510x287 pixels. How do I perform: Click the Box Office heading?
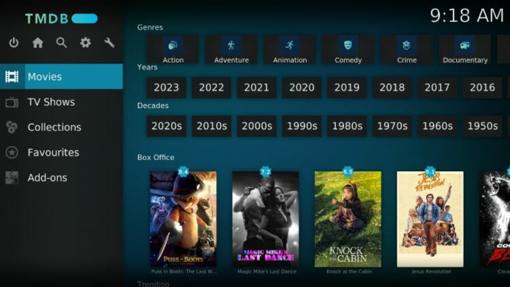point(156,157)
